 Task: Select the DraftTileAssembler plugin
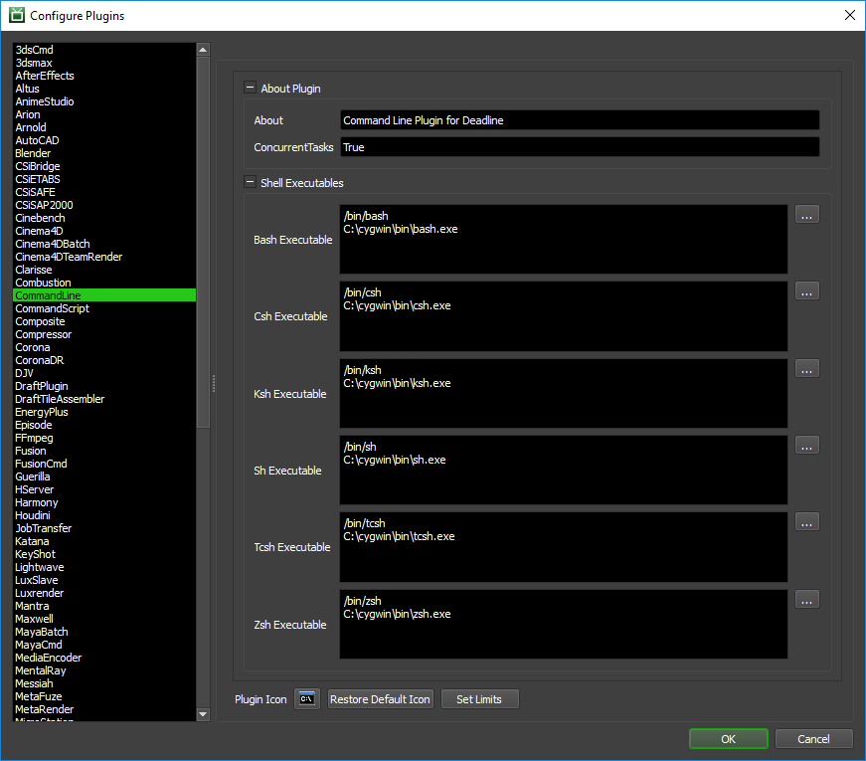[x=104, y=399]
